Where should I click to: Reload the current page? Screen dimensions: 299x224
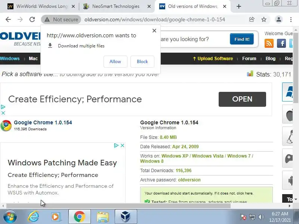pyautogui.click(x=32, y=19)
